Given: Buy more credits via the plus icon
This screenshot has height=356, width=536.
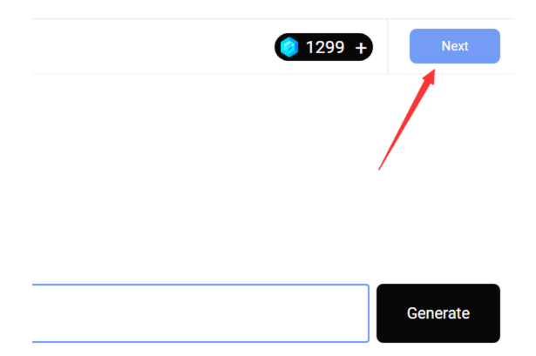Looking at the screenshot, I should pyautogui.click(x=361, y=49).
